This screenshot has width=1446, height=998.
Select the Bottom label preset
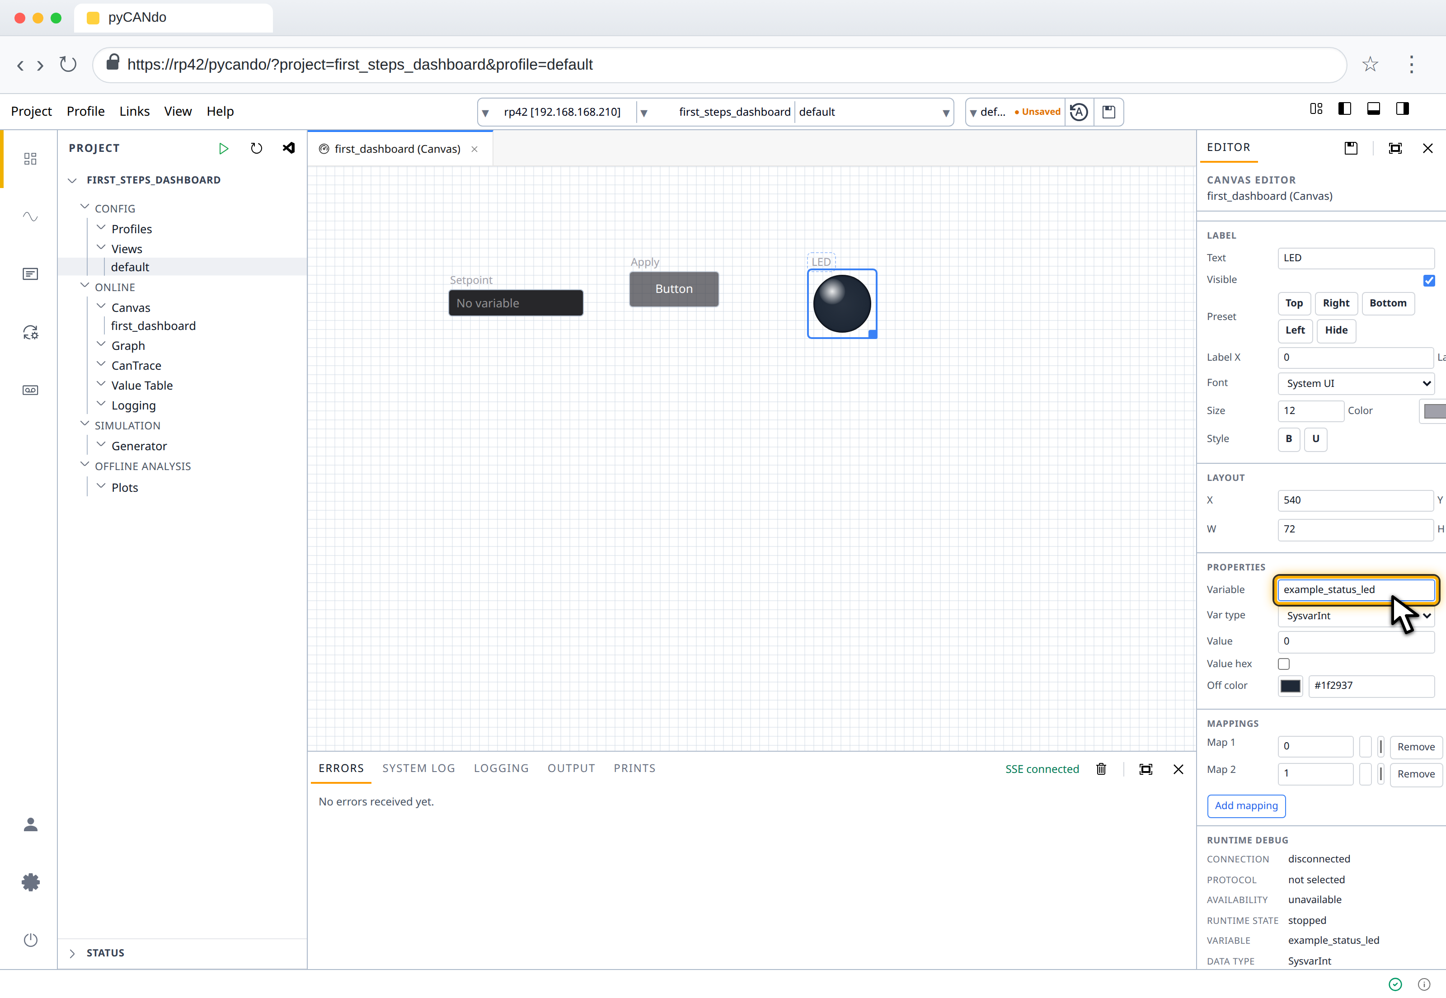click(x=1387, y=303)
